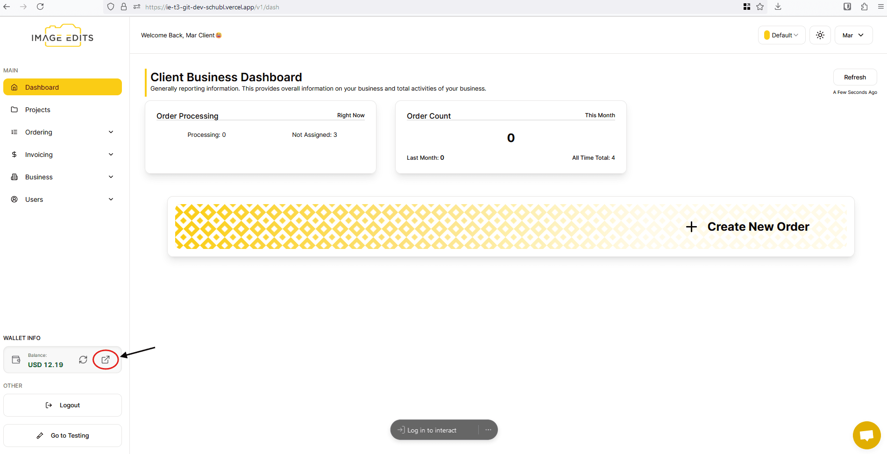Image resolution: width=887 pixels, height=454 pixels.
Task: Select Dashboard in sidebar
Action: pyautogui.click(x=63, y=87)
